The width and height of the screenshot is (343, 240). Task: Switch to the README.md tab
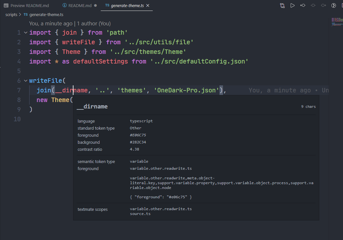pos(80,5)
